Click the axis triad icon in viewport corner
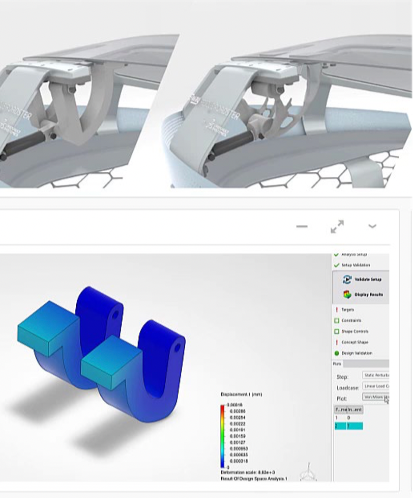413x498 pixels. pyautogui.click(x=308, y=472)
